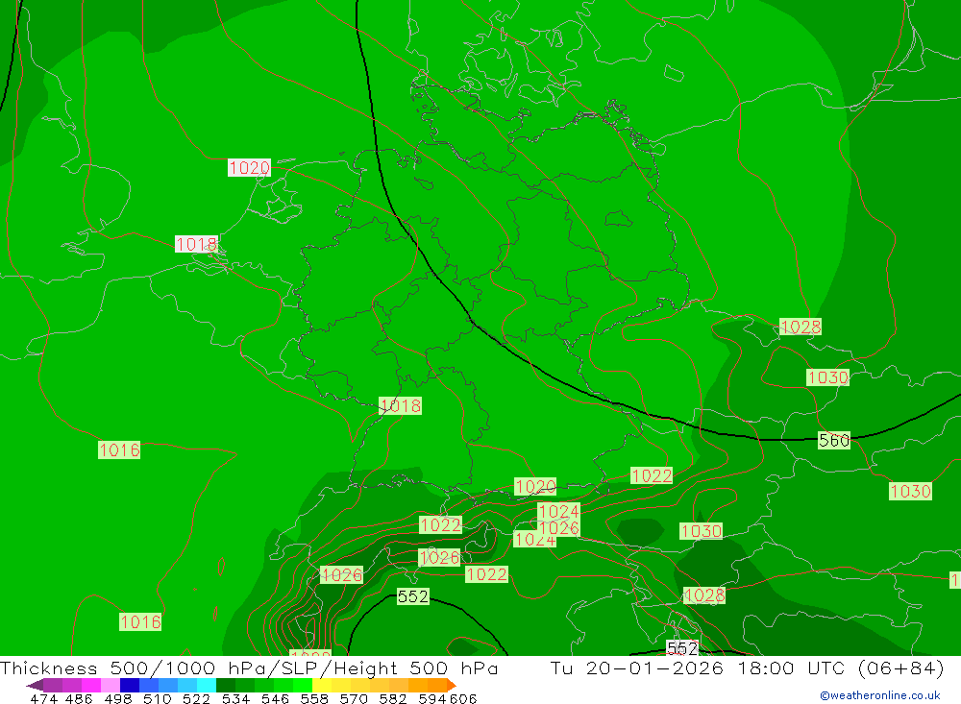Click the legend value 522
This screenshot has height=704, width=961.
[196, 698]
